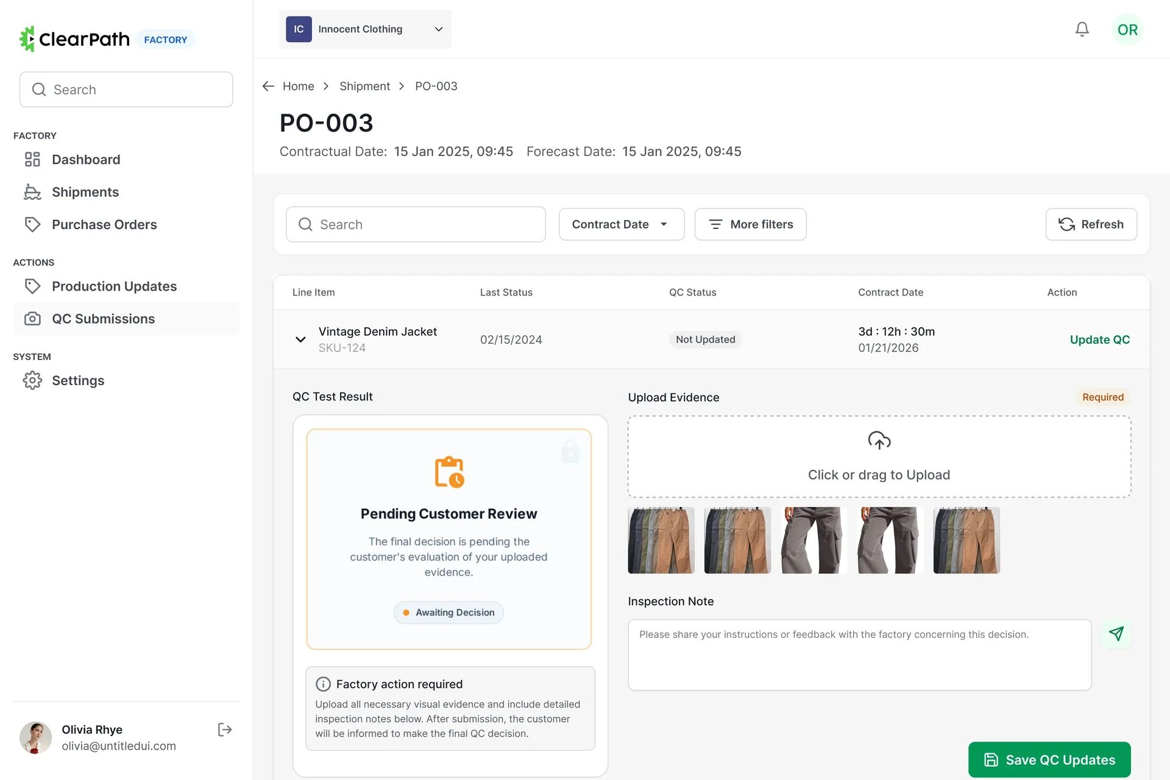This screenshot has width=1170, height=780.
Task: Open the OR user avatar menu
Action: [1127, 29]
